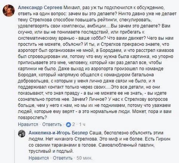Click Ответить under Безлер's reply

point(63,158)
